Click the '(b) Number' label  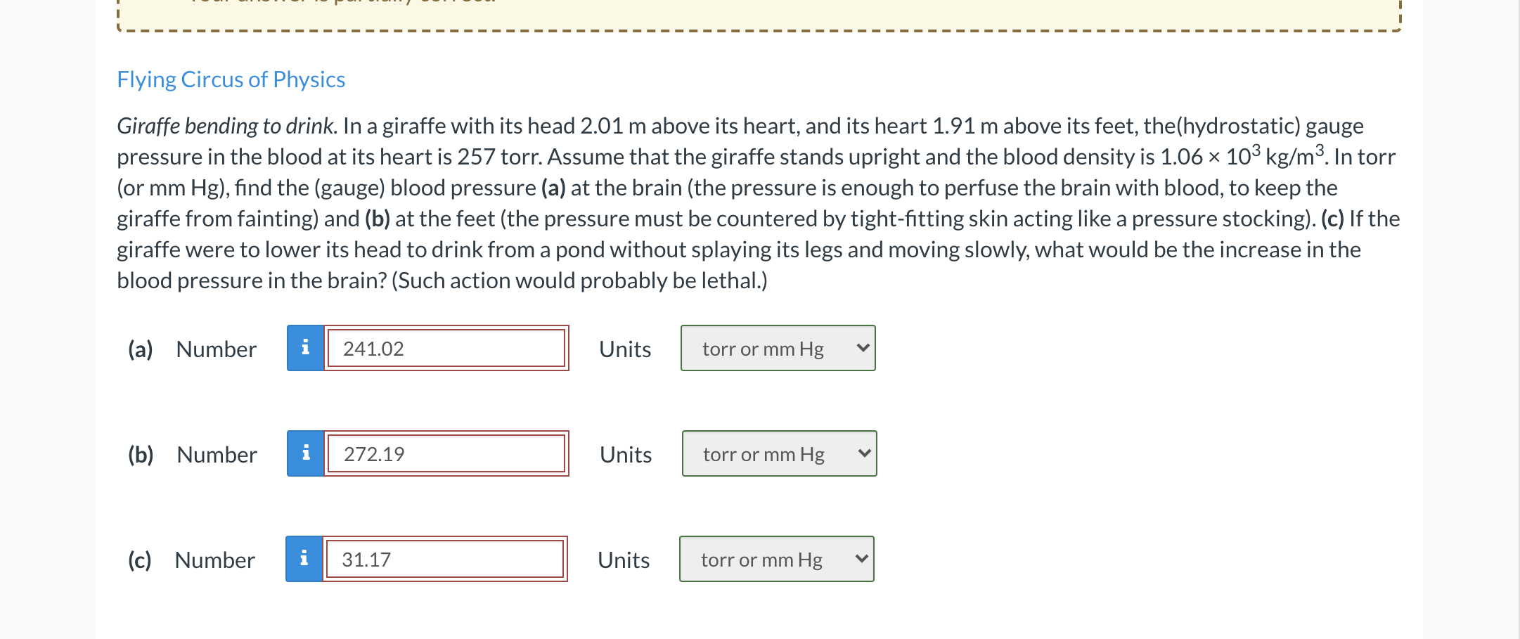point(192,455)
